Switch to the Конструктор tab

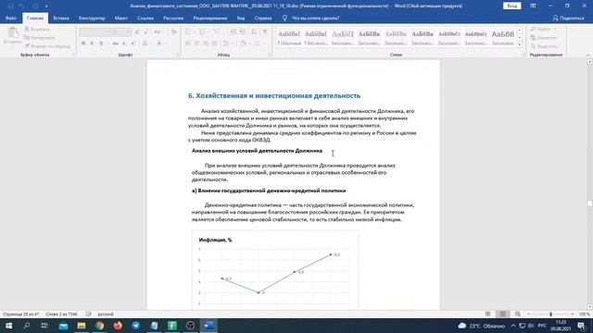(92, 18)
